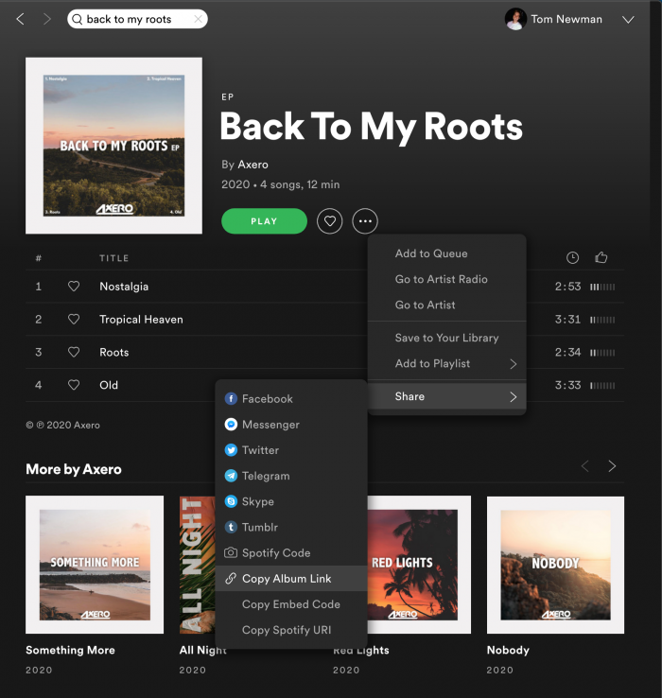Click the popularity bar of Nostalgia
The image size is (662, 698).
602,287
